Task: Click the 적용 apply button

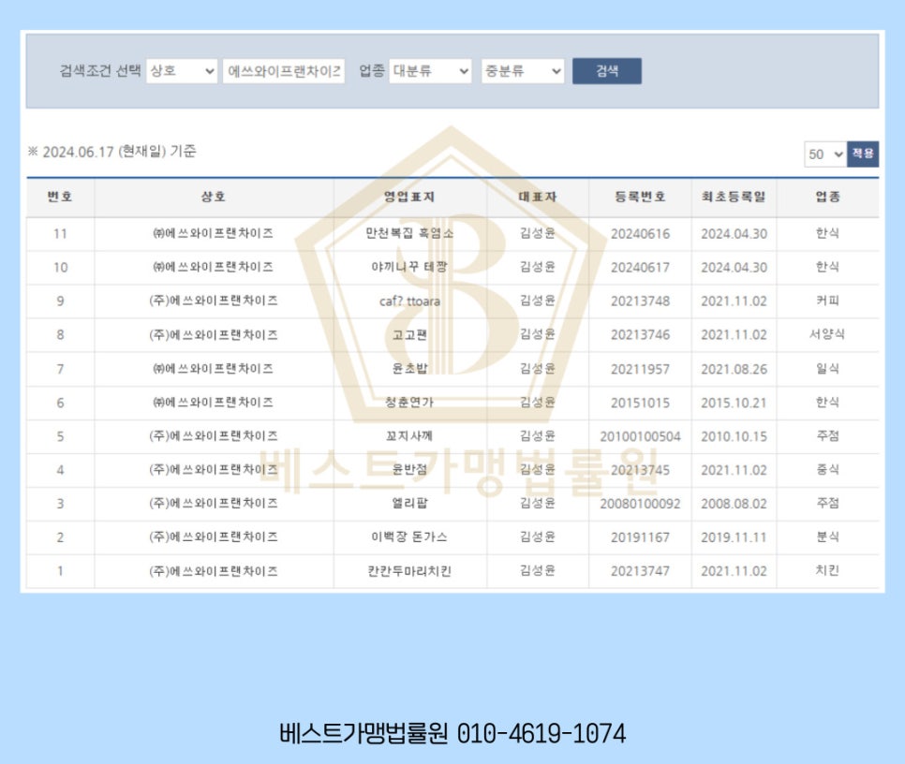Action: pos(863,154)
